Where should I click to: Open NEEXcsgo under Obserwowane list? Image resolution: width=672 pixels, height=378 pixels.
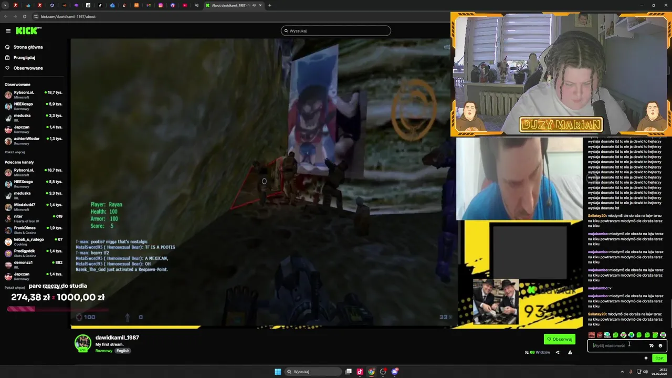tap(34, 106)
